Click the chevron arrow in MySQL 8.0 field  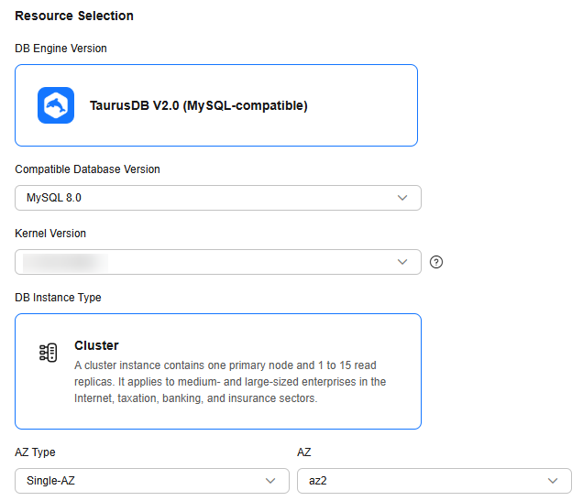(402, 198)
